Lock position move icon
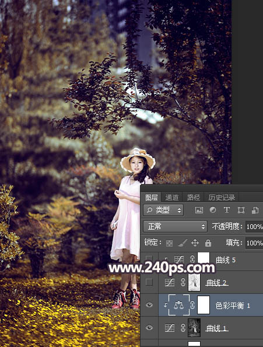The height and width of the screenshot is (347, 263). tap(195, 243)
